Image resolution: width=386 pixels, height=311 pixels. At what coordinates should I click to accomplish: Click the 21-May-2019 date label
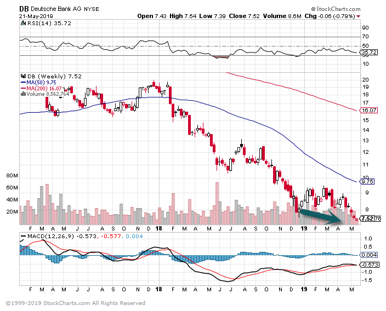(36, 16)
